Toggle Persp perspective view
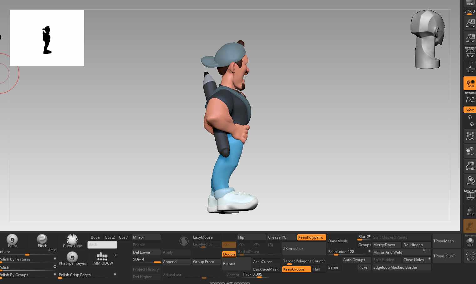This screenshot has height=284, width=476. [470, 52]
